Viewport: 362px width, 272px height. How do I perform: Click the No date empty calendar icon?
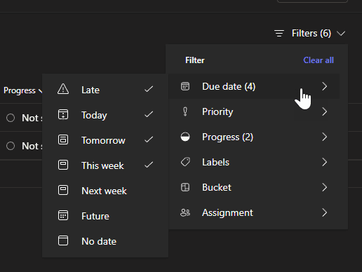(x=63, y=240)
